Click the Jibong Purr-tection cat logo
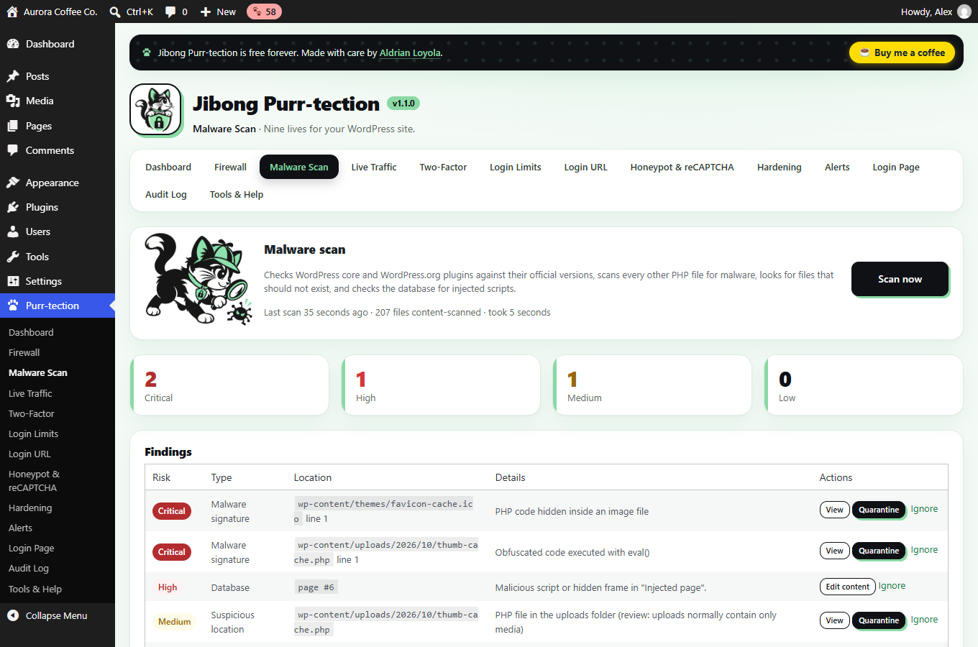 155,109
